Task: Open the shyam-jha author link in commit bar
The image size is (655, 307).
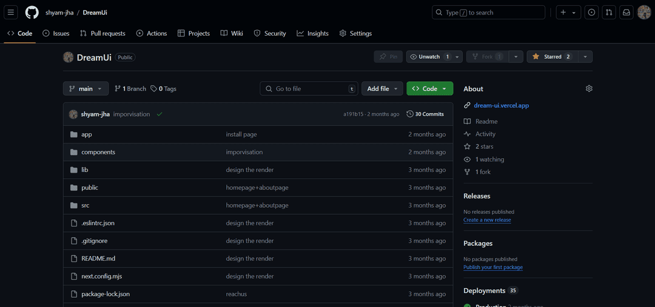Action: pos(95,114)
